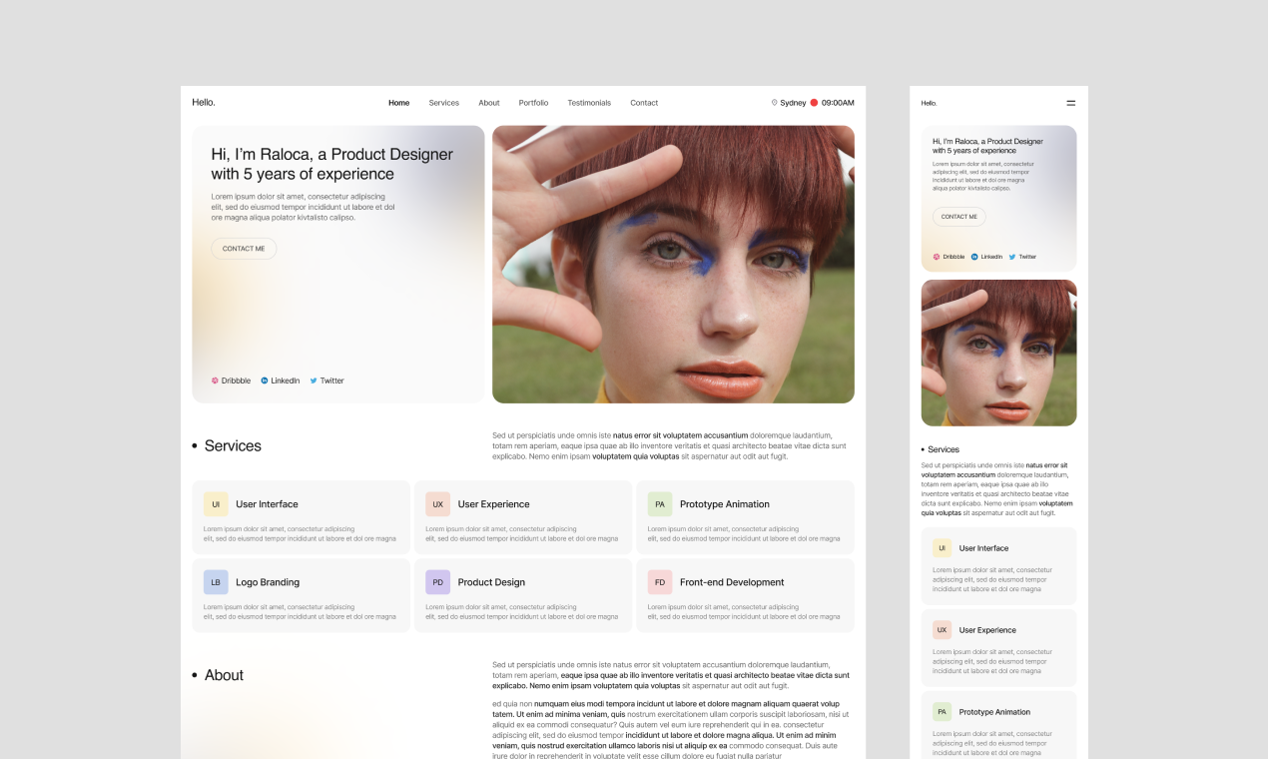Screen dimensions: 1268x759
Task: Select desktop User Interface card title
Action: pos(267,504)
